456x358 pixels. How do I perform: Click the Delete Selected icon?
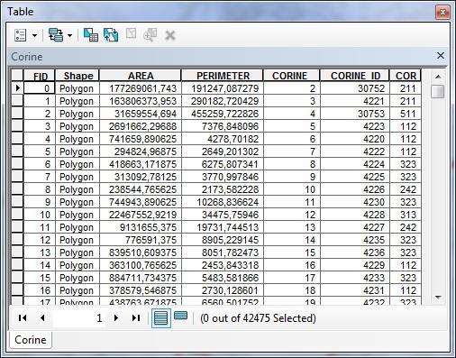(170, 35)
